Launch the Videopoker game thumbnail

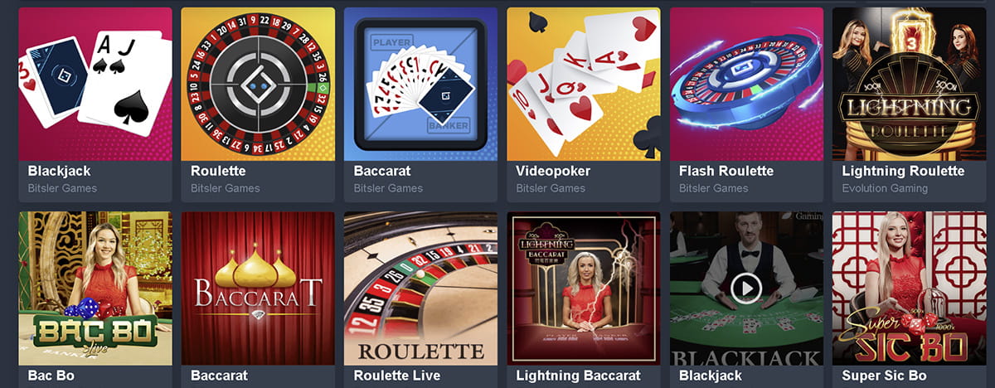(584, 84)
